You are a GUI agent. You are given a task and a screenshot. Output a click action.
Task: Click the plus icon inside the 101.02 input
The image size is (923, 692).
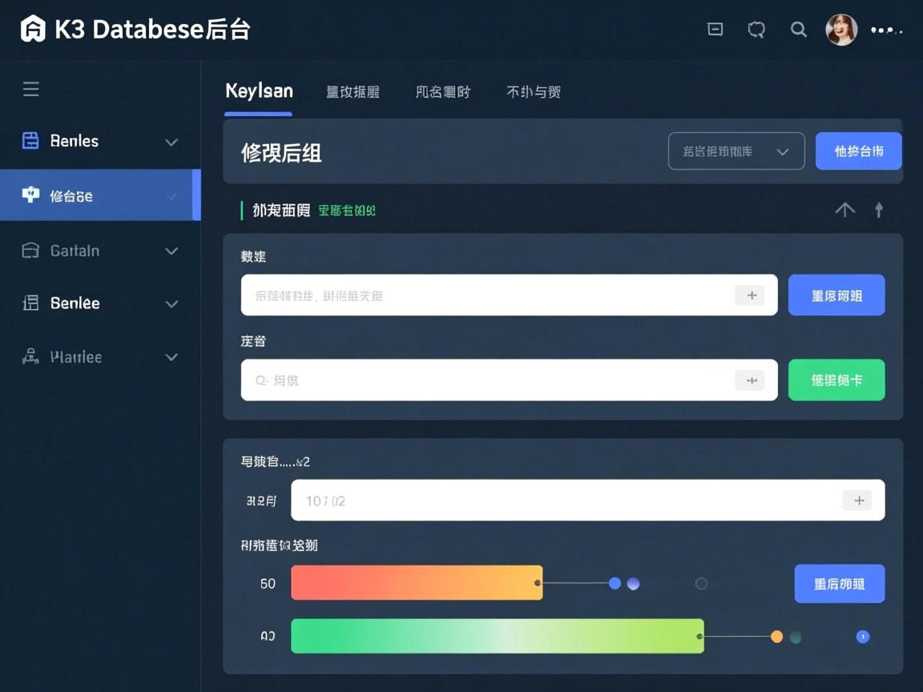tap(858, 500)
